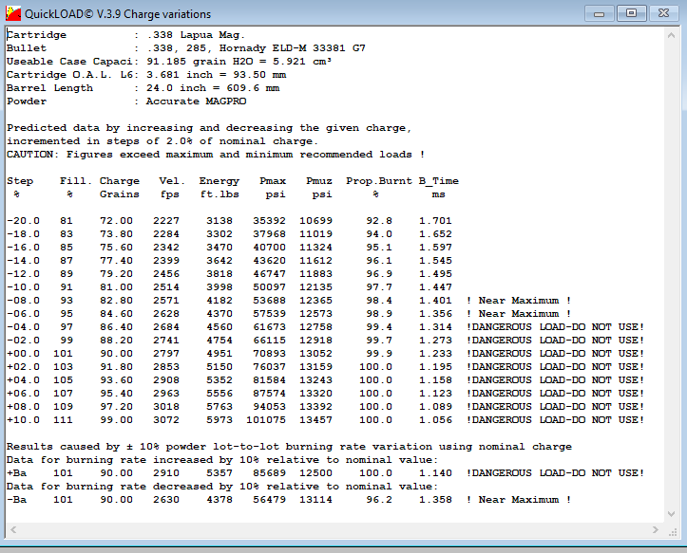
Task: Click charge value '88.20' grains
Action: click(116, 341)
